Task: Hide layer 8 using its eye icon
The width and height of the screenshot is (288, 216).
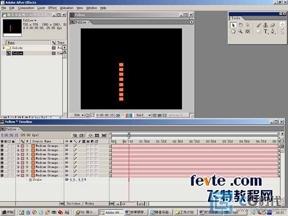Action: 2,175
